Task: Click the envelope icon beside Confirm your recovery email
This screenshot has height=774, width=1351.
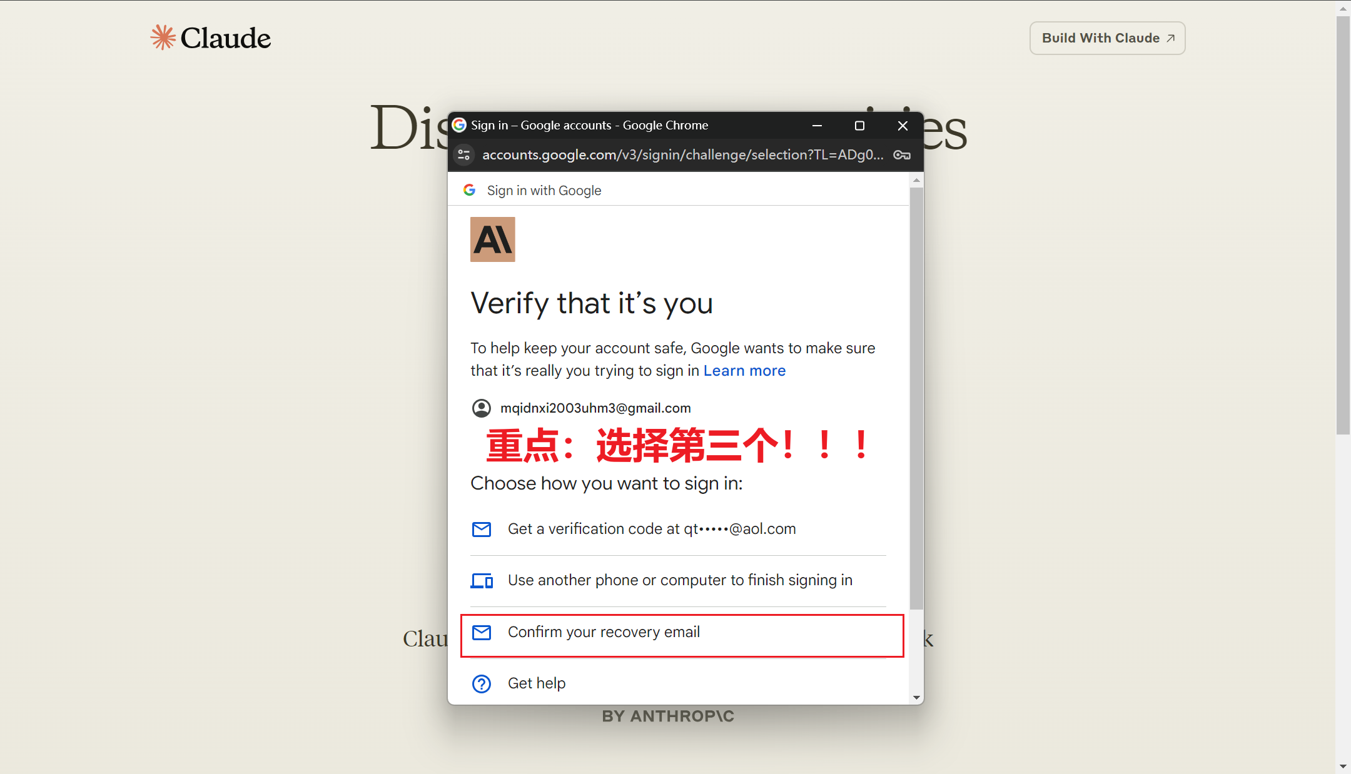Action: (x=481, y=633)
